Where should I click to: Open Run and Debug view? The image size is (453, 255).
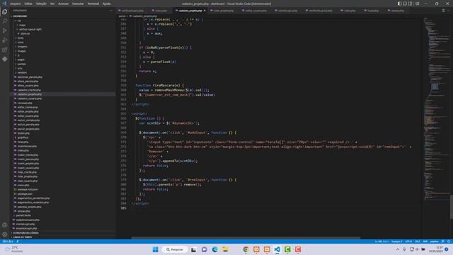point(5,40)
